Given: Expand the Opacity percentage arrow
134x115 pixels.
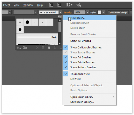Looking at the screenshot, I should (87, 13).
